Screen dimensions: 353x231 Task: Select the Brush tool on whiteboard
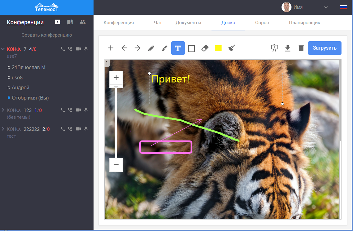[x=165, y=48]
